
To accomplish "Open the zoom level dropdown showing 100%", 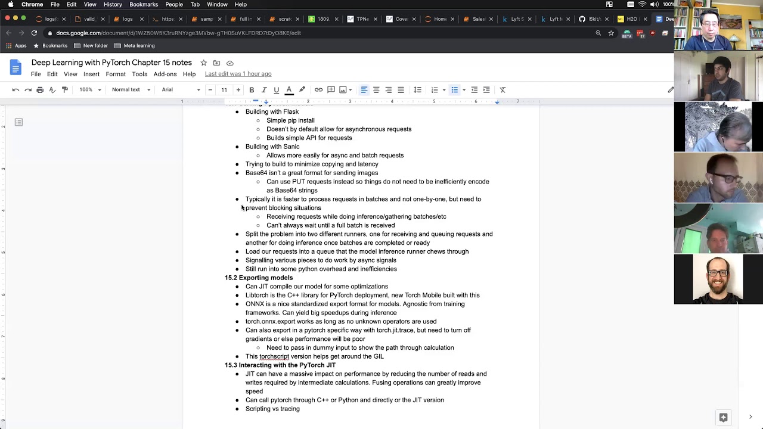I will pos(91,90).
